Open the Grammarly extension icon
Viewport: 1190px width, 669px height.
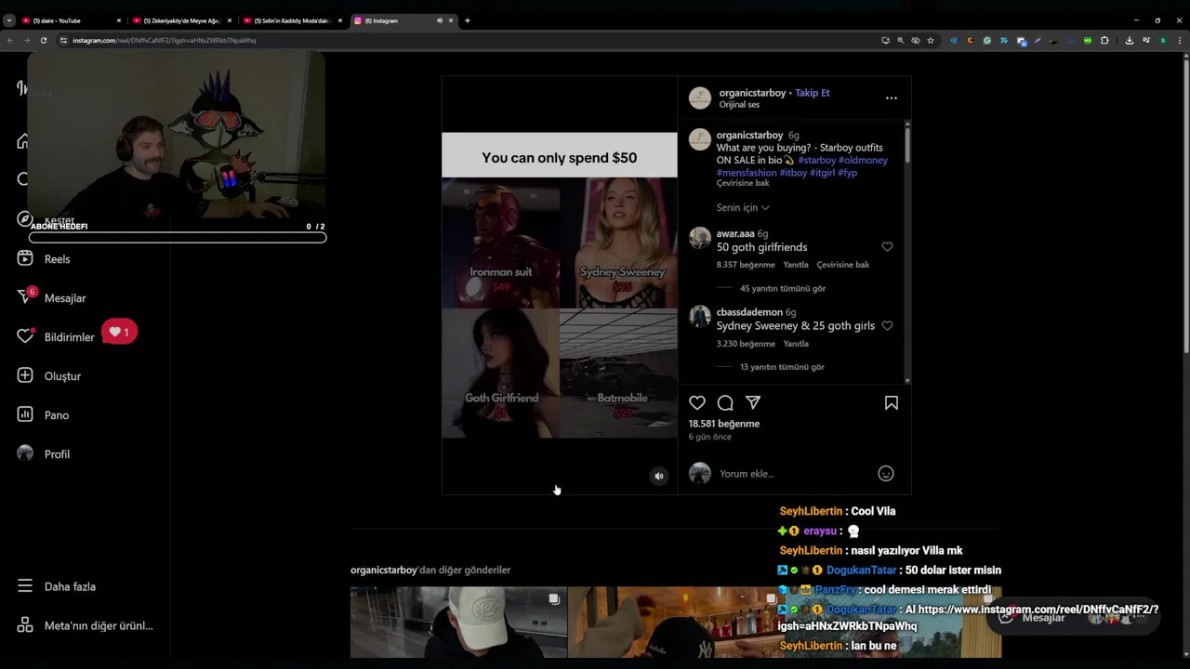click(987, 40)
